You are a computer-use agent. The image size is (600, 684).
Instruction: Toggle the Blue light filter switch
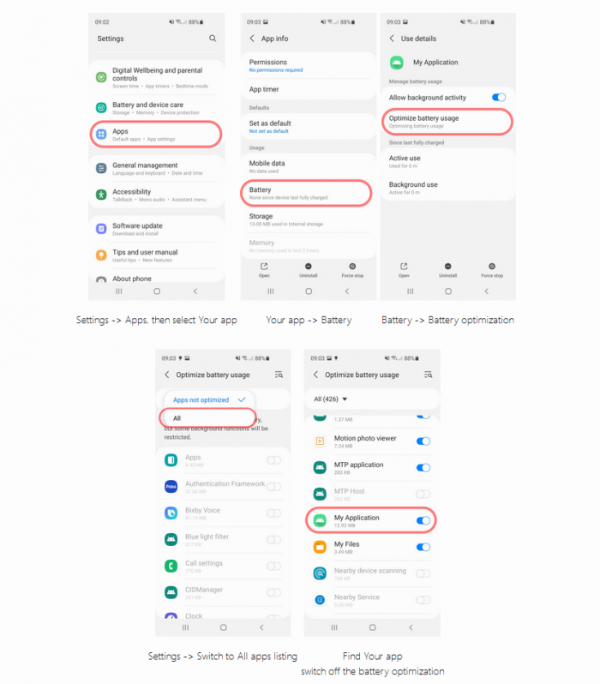[274, 540]
